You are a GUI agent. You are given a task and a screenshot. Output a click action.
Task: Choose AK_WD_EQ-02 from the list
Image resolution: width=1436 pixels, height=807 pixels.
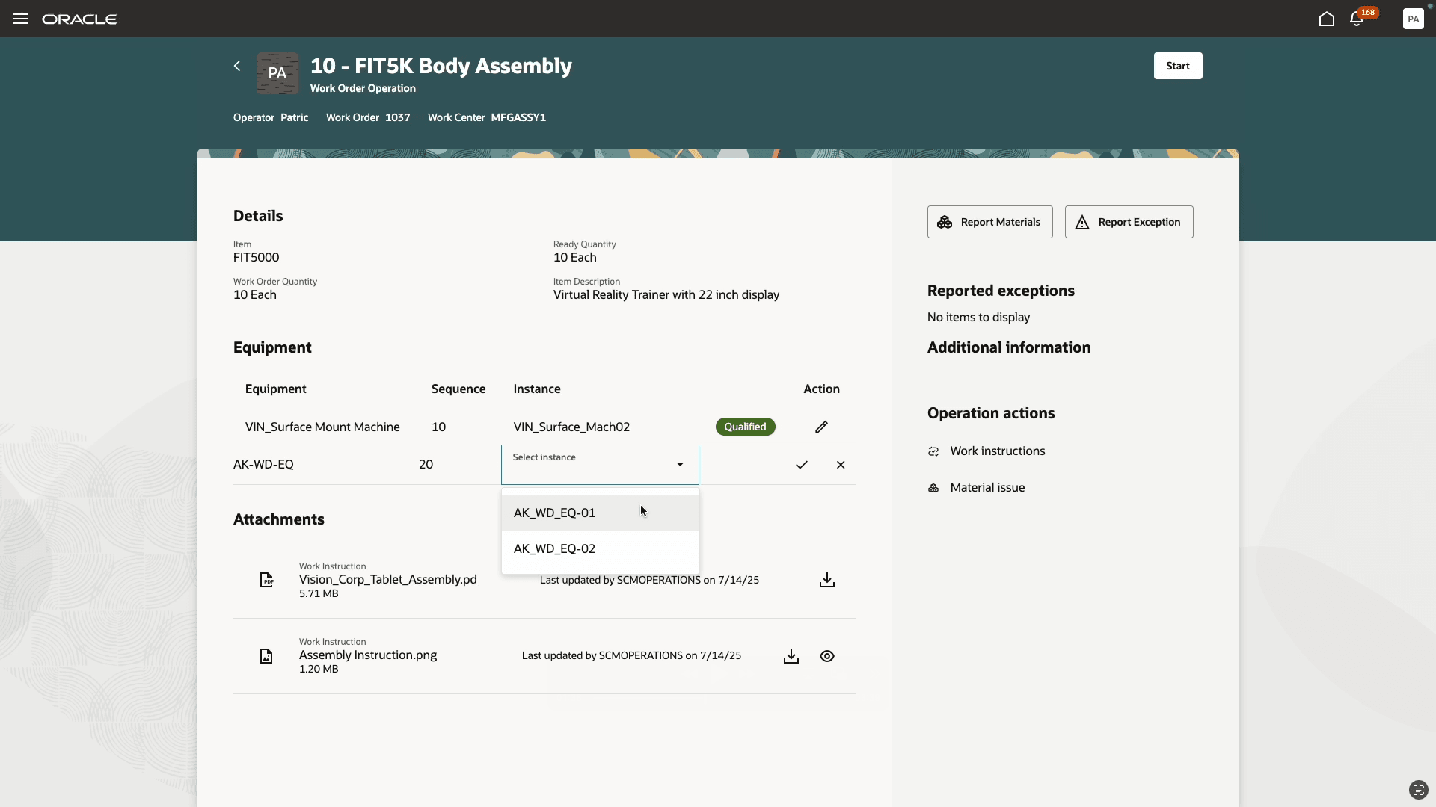coord(555,548)
